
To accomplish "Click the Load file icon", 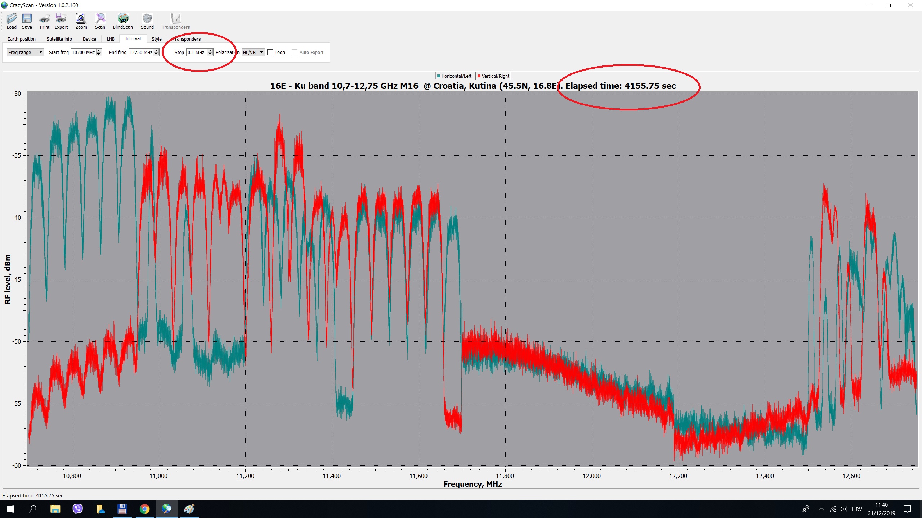I will pyautogui.click(x=12, y=21).
